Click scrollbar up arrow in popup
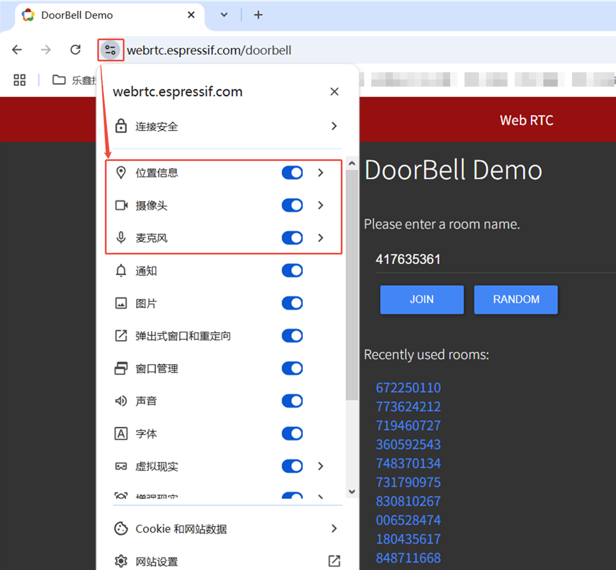This screenshot has width=616, height=570. click(x=352, y=163)
